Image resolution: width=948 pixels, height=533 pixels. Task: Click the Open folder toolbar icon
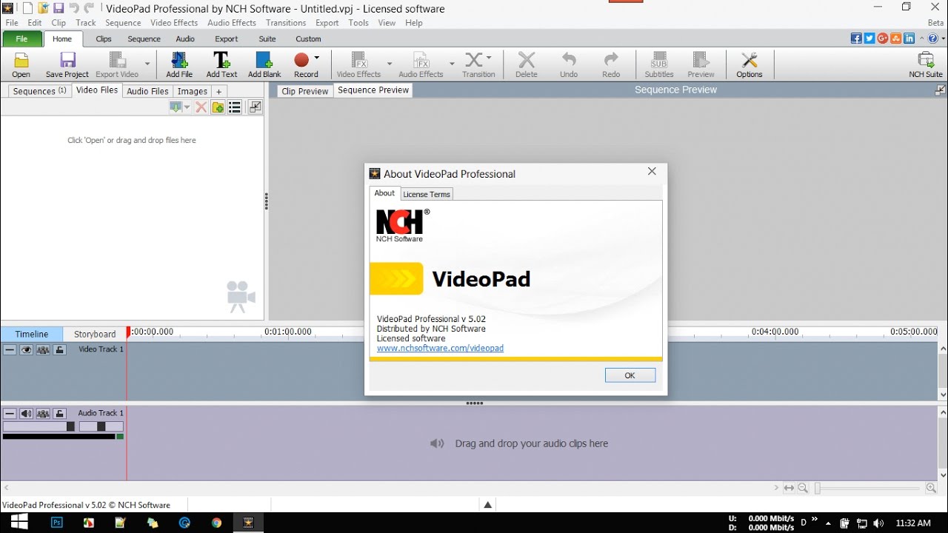(21, 60)
